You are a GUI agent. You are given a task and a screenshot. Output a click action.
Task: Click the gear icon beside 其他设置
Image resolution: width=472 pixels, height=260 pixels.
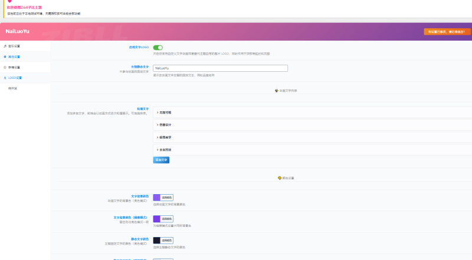tap(5, 56)
